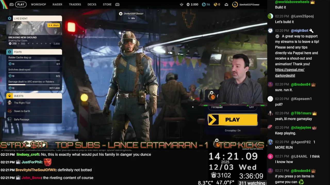This screenshot has width=330, height=185.
Task: Open the PLAY tab in top menu
Action: (x=21, y=4)
